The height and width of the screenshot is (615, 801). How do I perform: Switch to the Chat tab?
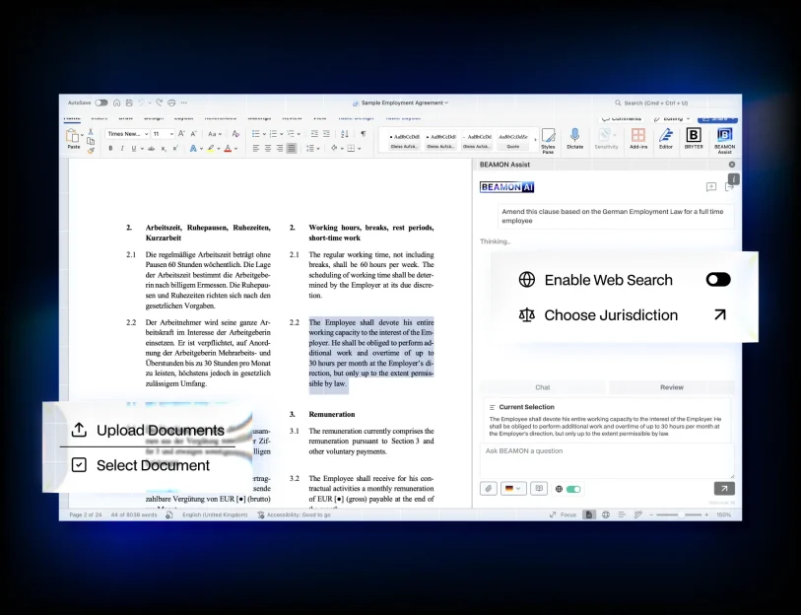click(542, 387)
